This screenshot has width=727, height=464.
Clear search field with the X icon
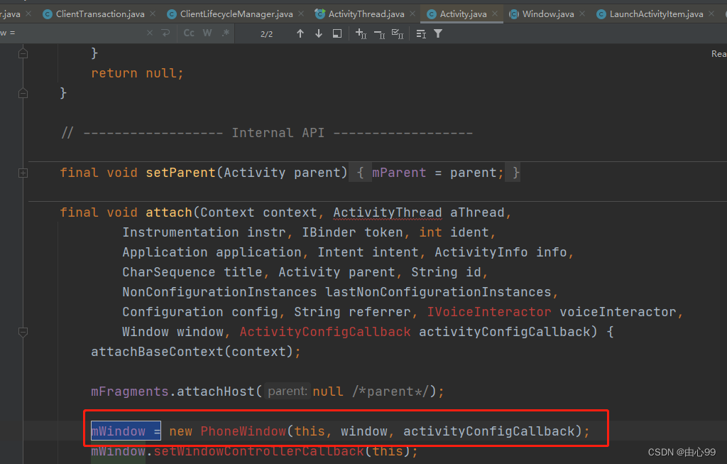click(149, 33)
